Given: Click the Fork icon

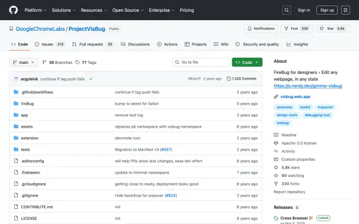Looking at the screenshot, I should (286, 29).
